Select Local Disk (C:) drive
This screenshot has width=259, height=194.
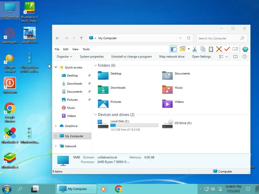point(128,125)
